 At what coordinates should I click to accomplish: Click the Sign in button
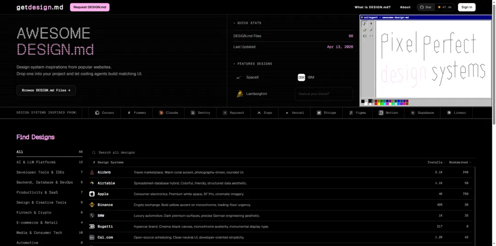coord(467,7)
